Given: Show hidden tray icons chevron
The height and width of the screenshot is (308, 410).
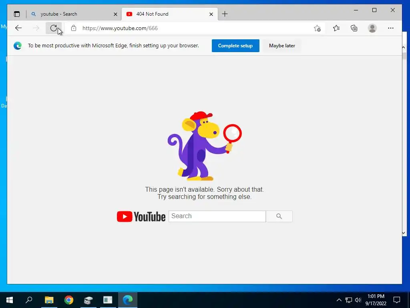Looking at the screenshot, I should tap(339, 300).
